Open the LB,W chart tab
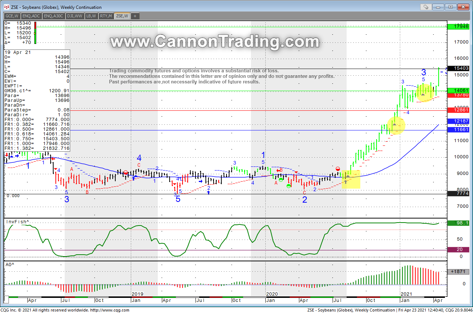The image size is (473, 313). click(91, 16)
